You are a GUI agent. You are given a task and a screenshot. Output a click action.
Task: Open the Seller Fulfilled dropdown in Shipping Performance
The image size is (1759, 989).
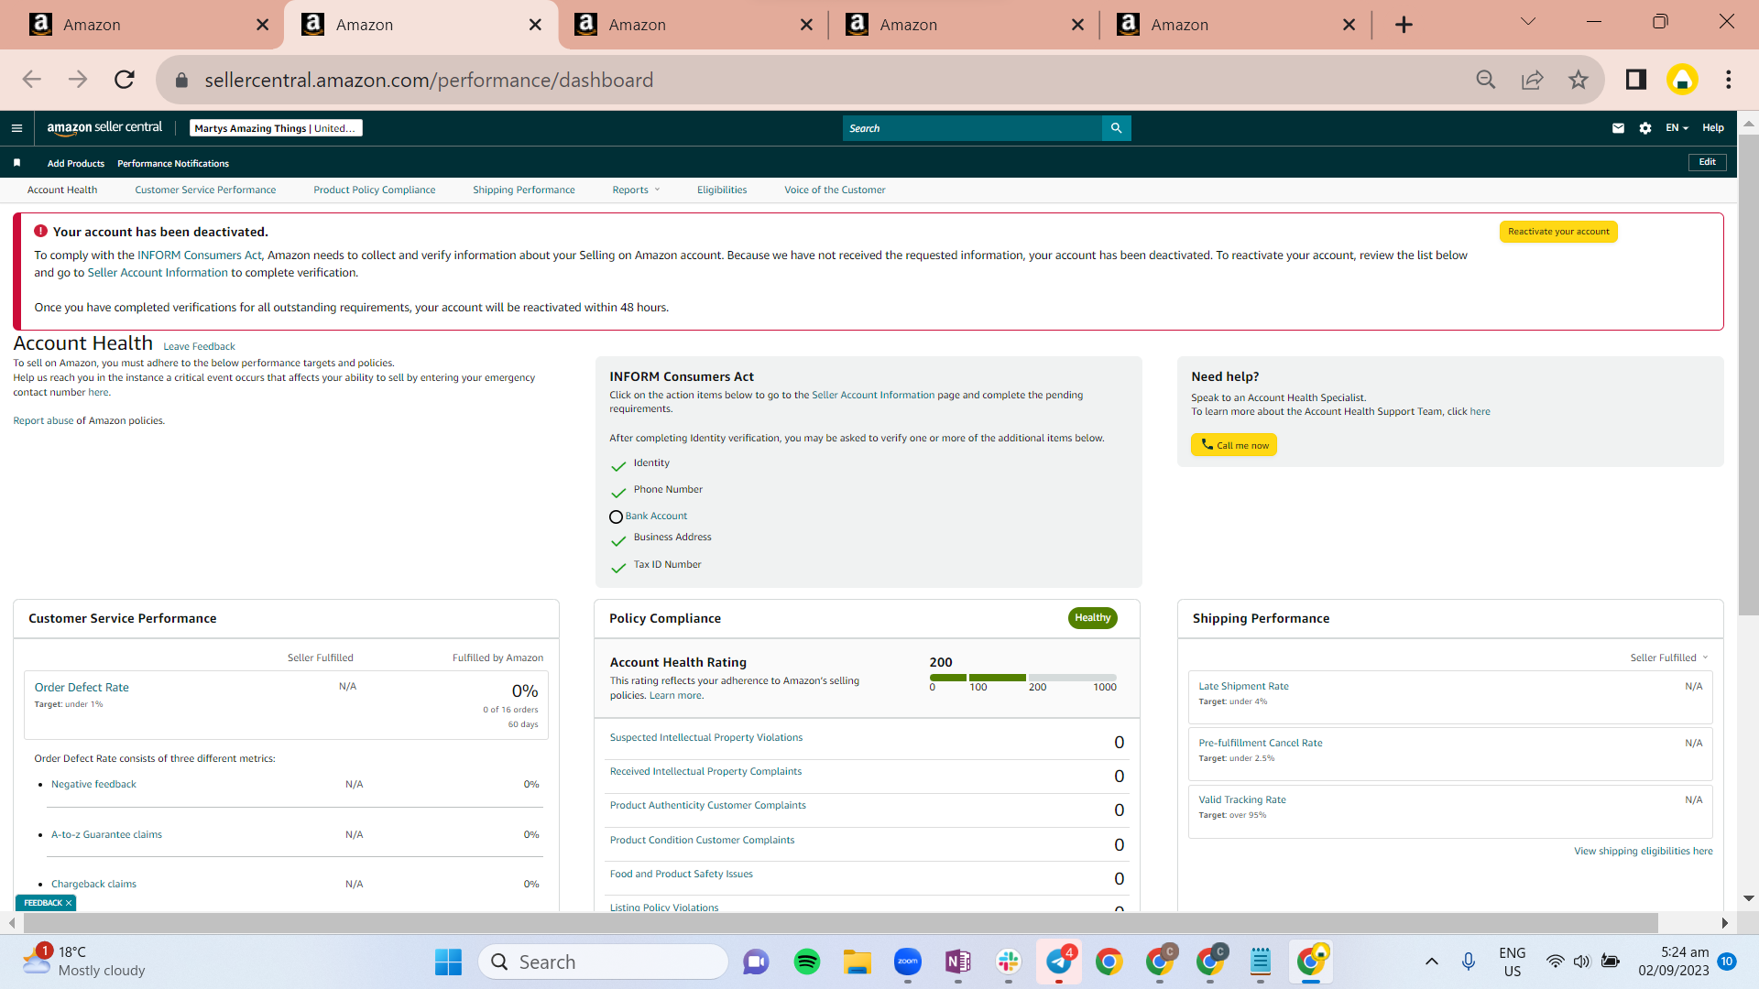pos(1669,658)
